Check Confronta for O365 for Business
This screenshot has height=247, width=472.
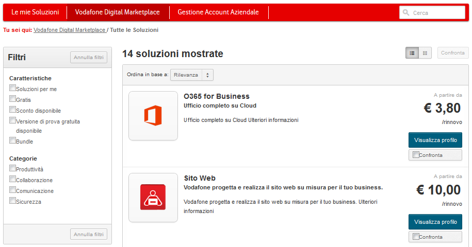(x=416, y=155)
